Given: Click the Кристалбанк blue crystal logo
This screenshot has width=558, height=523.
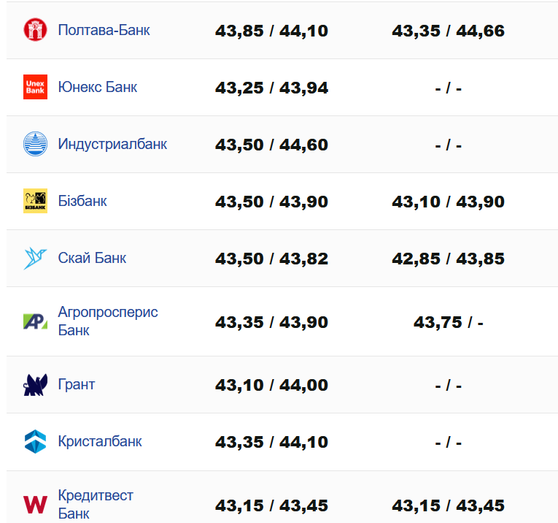Looking at the screenshot, I should point(35,442).
